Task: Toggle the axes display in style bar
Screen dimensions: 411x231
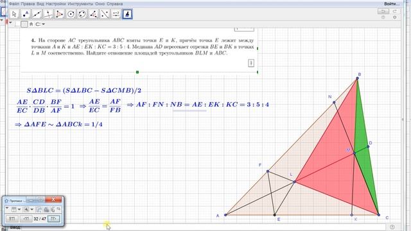Action: click(17, 24)
